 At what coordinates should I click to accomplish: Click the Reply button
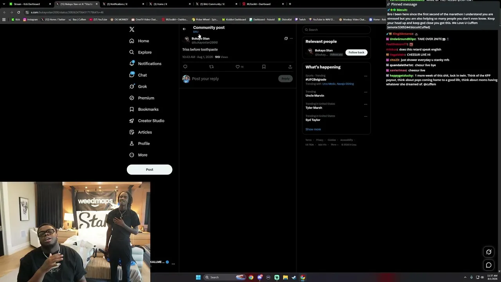point(285,79)
